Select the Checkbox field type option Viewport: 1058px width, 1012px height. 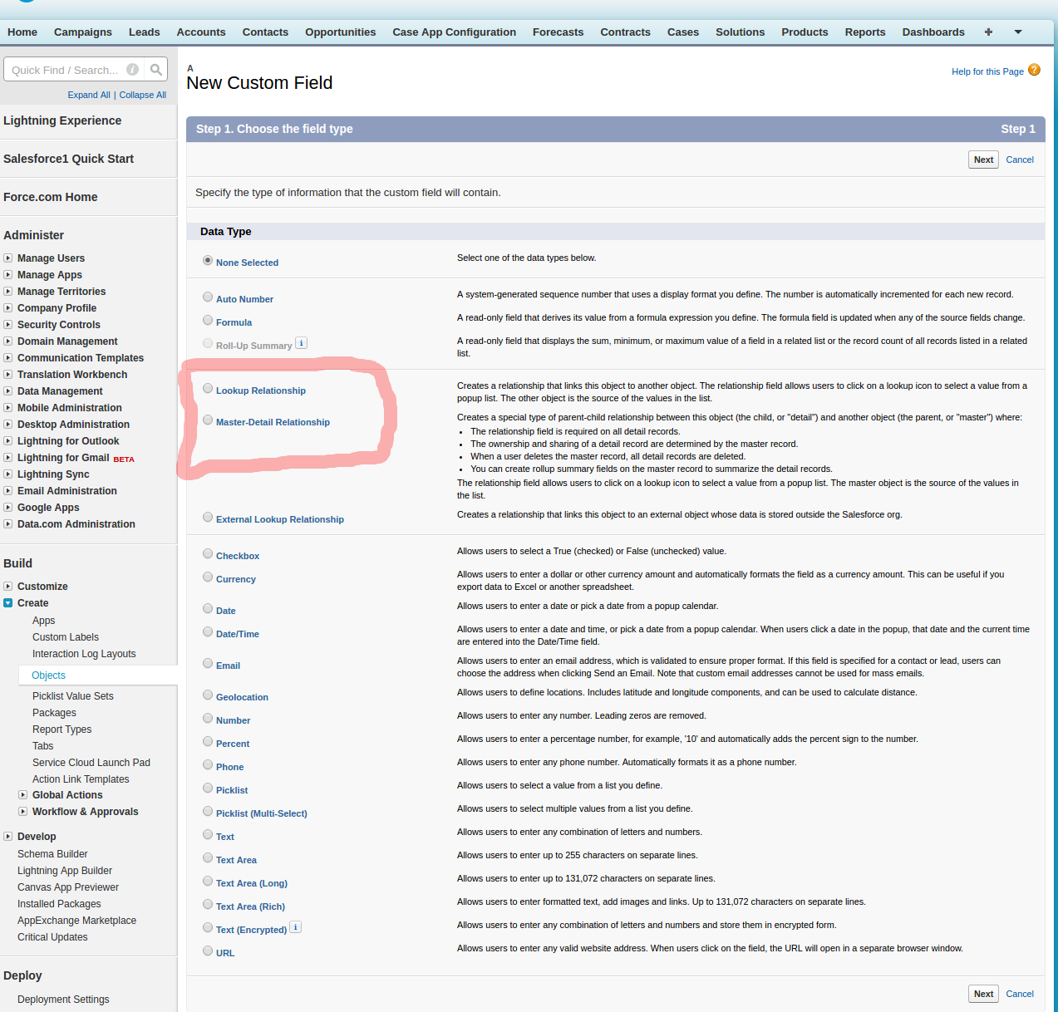pyautogui.click(x=208, y=554)
